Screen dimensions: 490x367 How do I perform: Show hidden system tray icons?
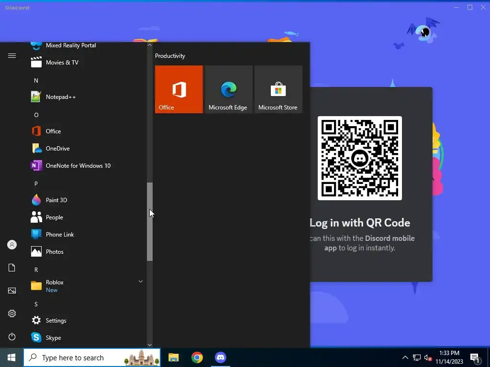[x=405, y=357]
